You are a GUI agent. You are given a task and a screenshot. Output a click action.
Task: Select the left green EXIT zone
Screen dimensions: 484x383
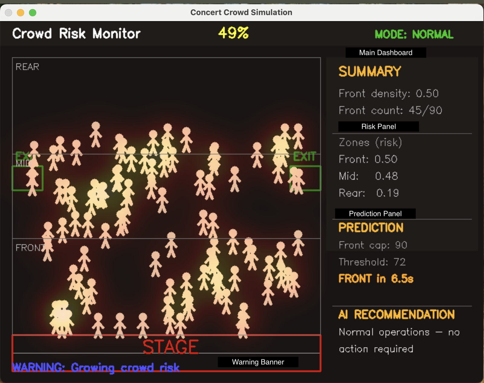(x=27, y=178)
